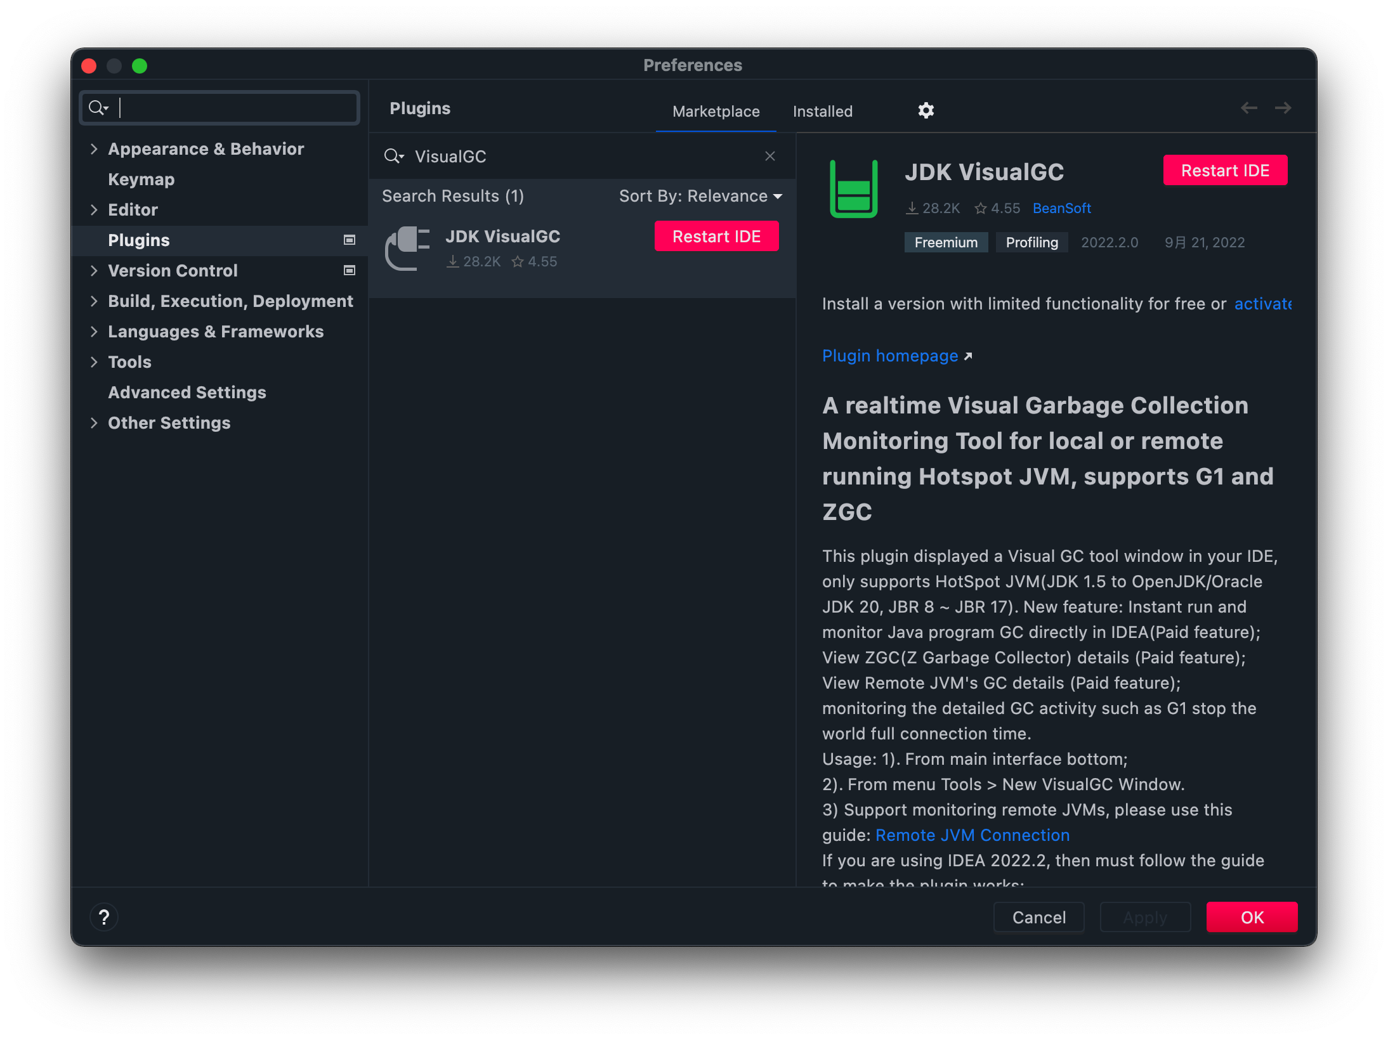Click the search magnifier icon in plugins
The width and height of the screenshot is (1388, 1040).
395,156
